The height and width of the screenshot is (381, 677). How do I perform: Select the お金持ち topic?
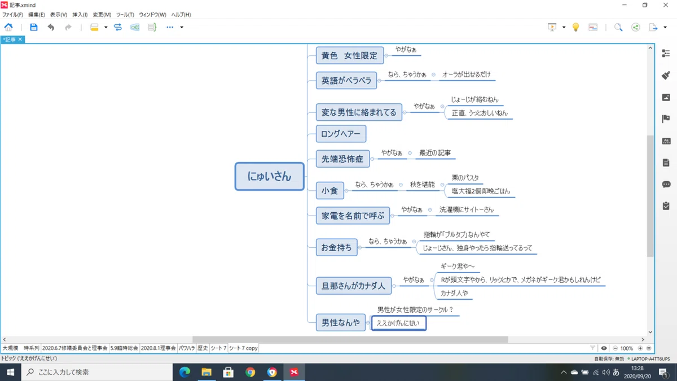[336, 247]
